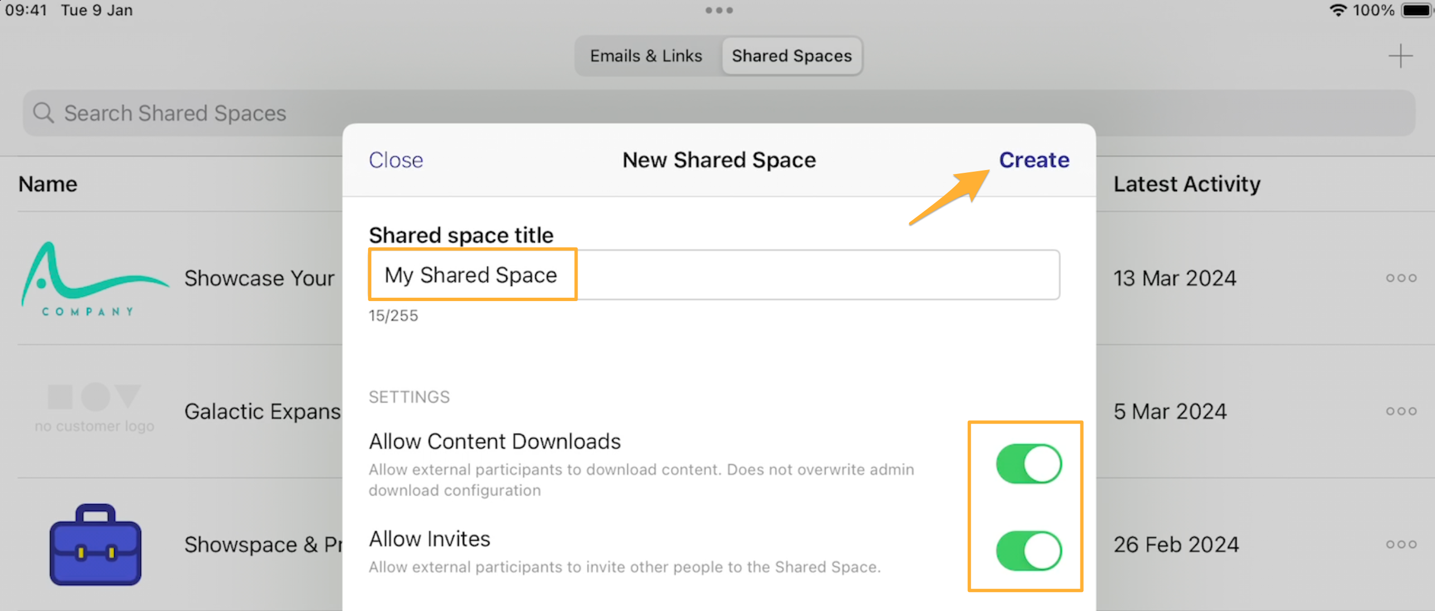The height and width of the screenshot is (611, 1435).
Task: Click the '15/255' character counter
Action: click(393, 316)
